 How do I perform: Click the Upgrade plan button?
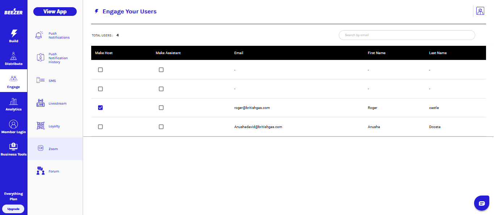[x=13, y=209]
